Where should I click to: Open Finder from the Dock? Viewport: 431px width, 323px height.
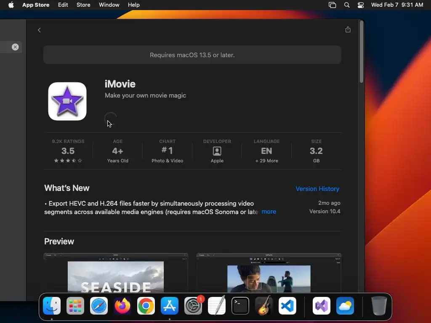click(x=52, y=306)
